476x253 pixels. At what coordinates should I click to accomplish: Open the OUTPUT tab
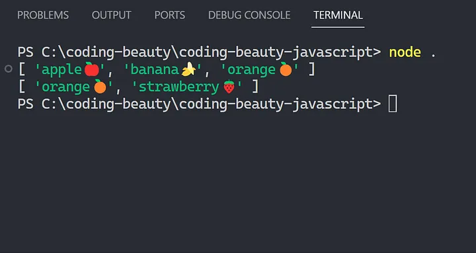(112, 15)
